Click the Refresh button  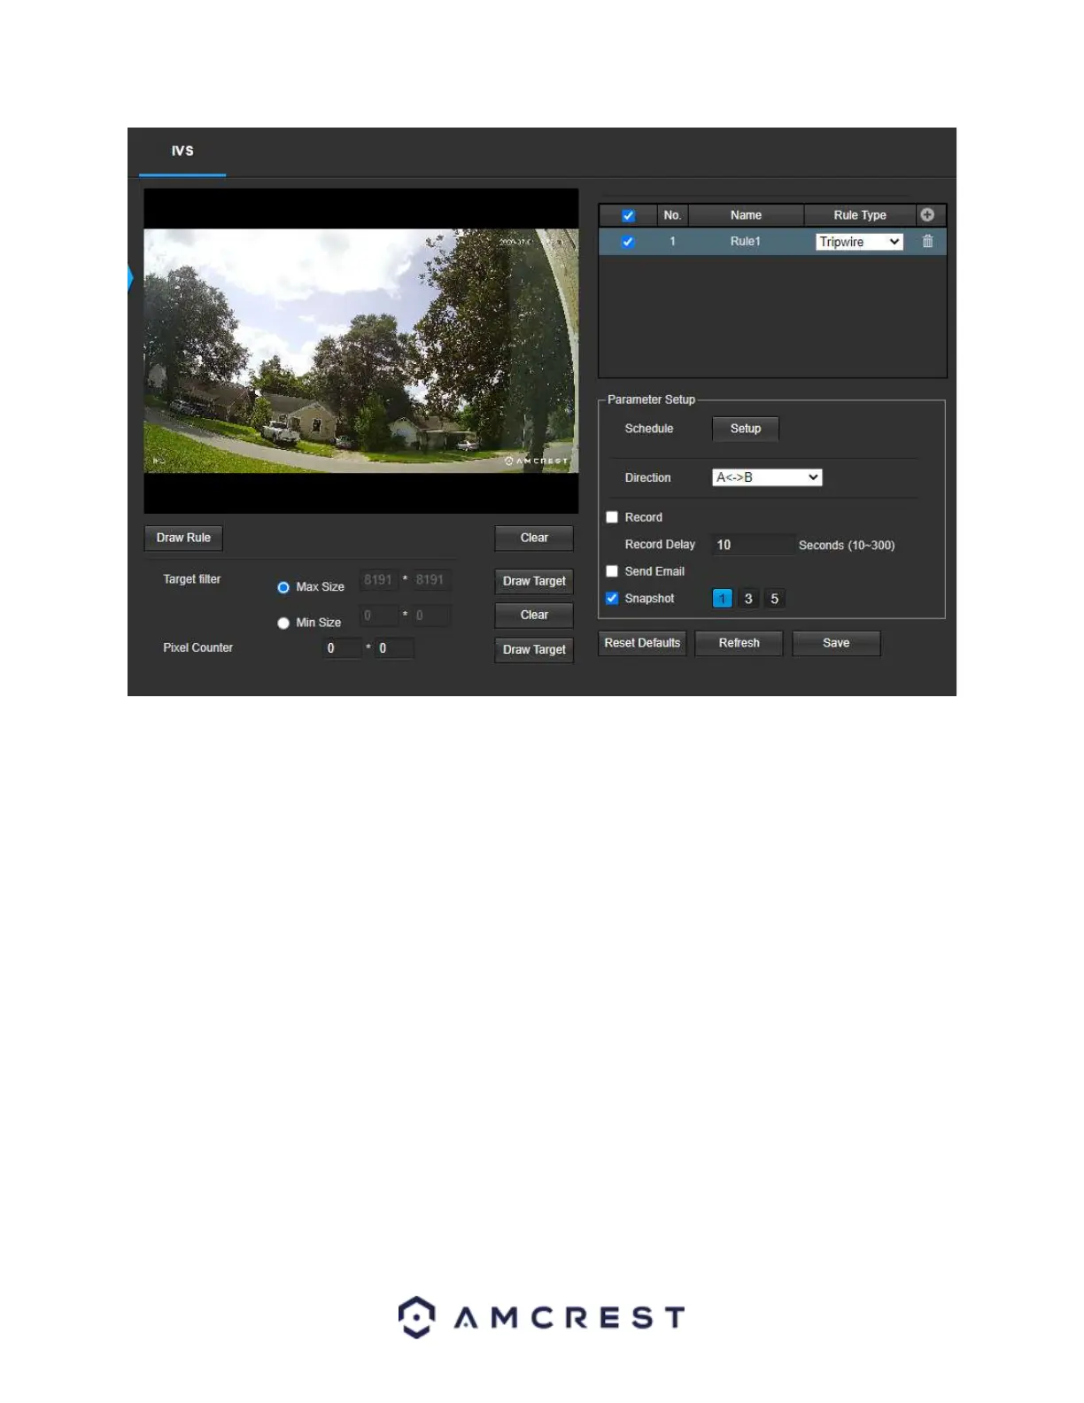click(739, 643)
